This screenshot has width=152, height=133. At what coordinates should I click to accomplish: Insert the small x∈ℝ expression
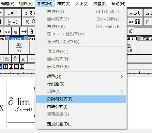pyautogui.click(x=32, y=58)
